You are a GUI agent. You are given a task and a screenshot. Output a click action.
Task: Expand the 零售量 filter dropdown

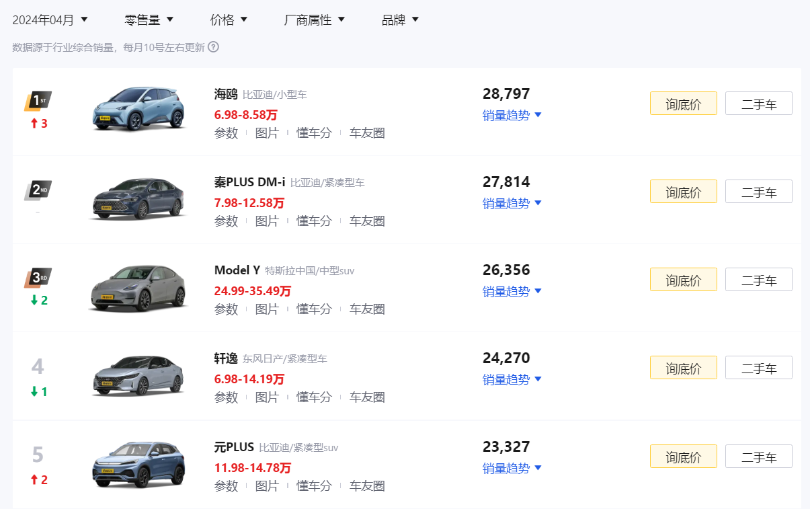[x=149, y=19]
